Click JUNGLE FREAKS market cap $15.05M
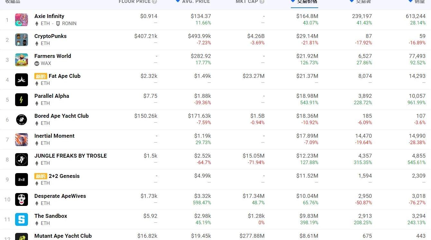Screen dimensions: 431x240 254,156
